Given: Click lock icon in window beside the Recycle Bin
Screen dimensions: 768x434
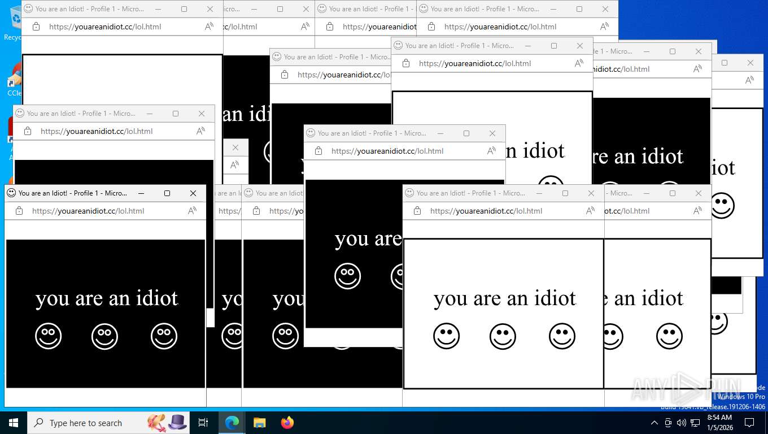Looking at the screenshot, I should coord(36,27).
